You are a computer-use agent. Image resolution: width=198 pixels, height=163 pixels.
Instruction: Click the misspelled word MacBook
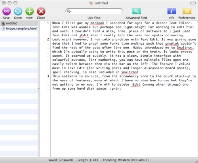[97, 23]
